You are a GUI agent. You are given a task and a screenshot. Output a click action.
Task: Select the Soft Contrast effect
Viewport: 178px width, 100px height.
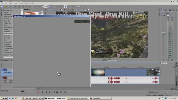pos(8,34)
